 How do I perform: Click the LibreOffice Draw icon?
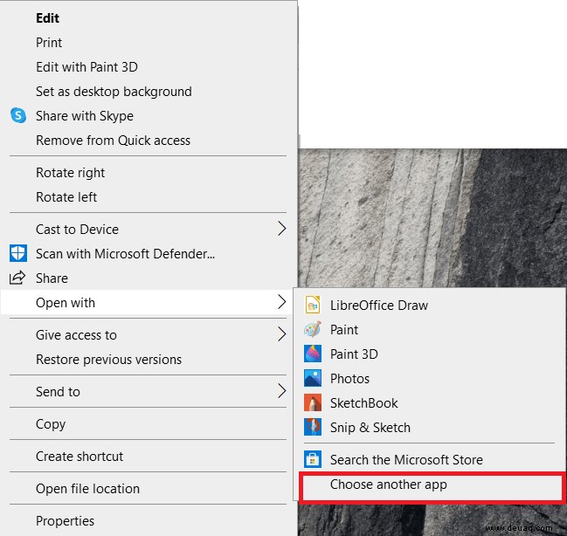(x=313, y=305)
